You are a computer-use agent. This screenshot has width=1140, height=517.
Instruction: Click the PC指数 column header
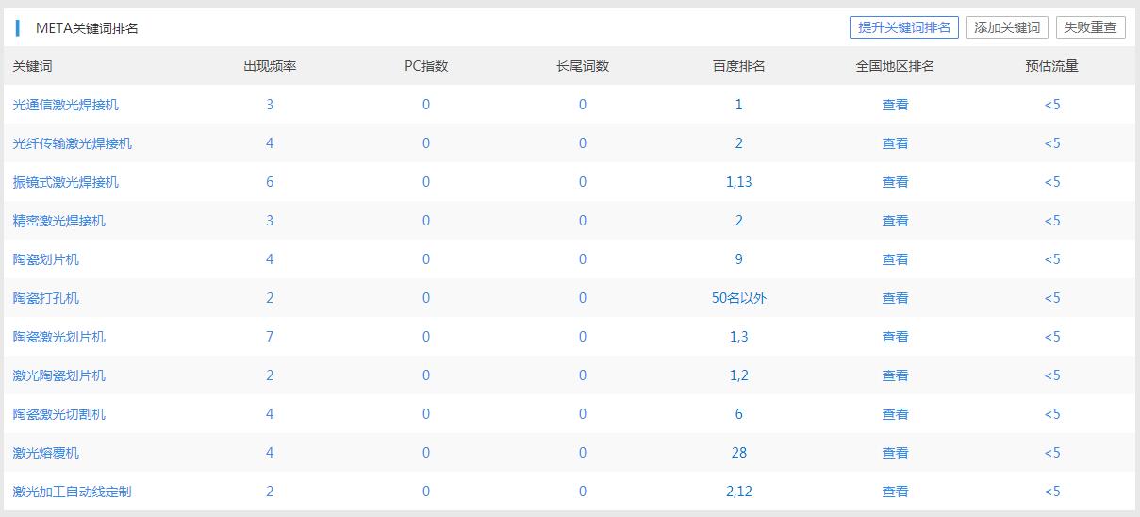[x=426, y=66]
